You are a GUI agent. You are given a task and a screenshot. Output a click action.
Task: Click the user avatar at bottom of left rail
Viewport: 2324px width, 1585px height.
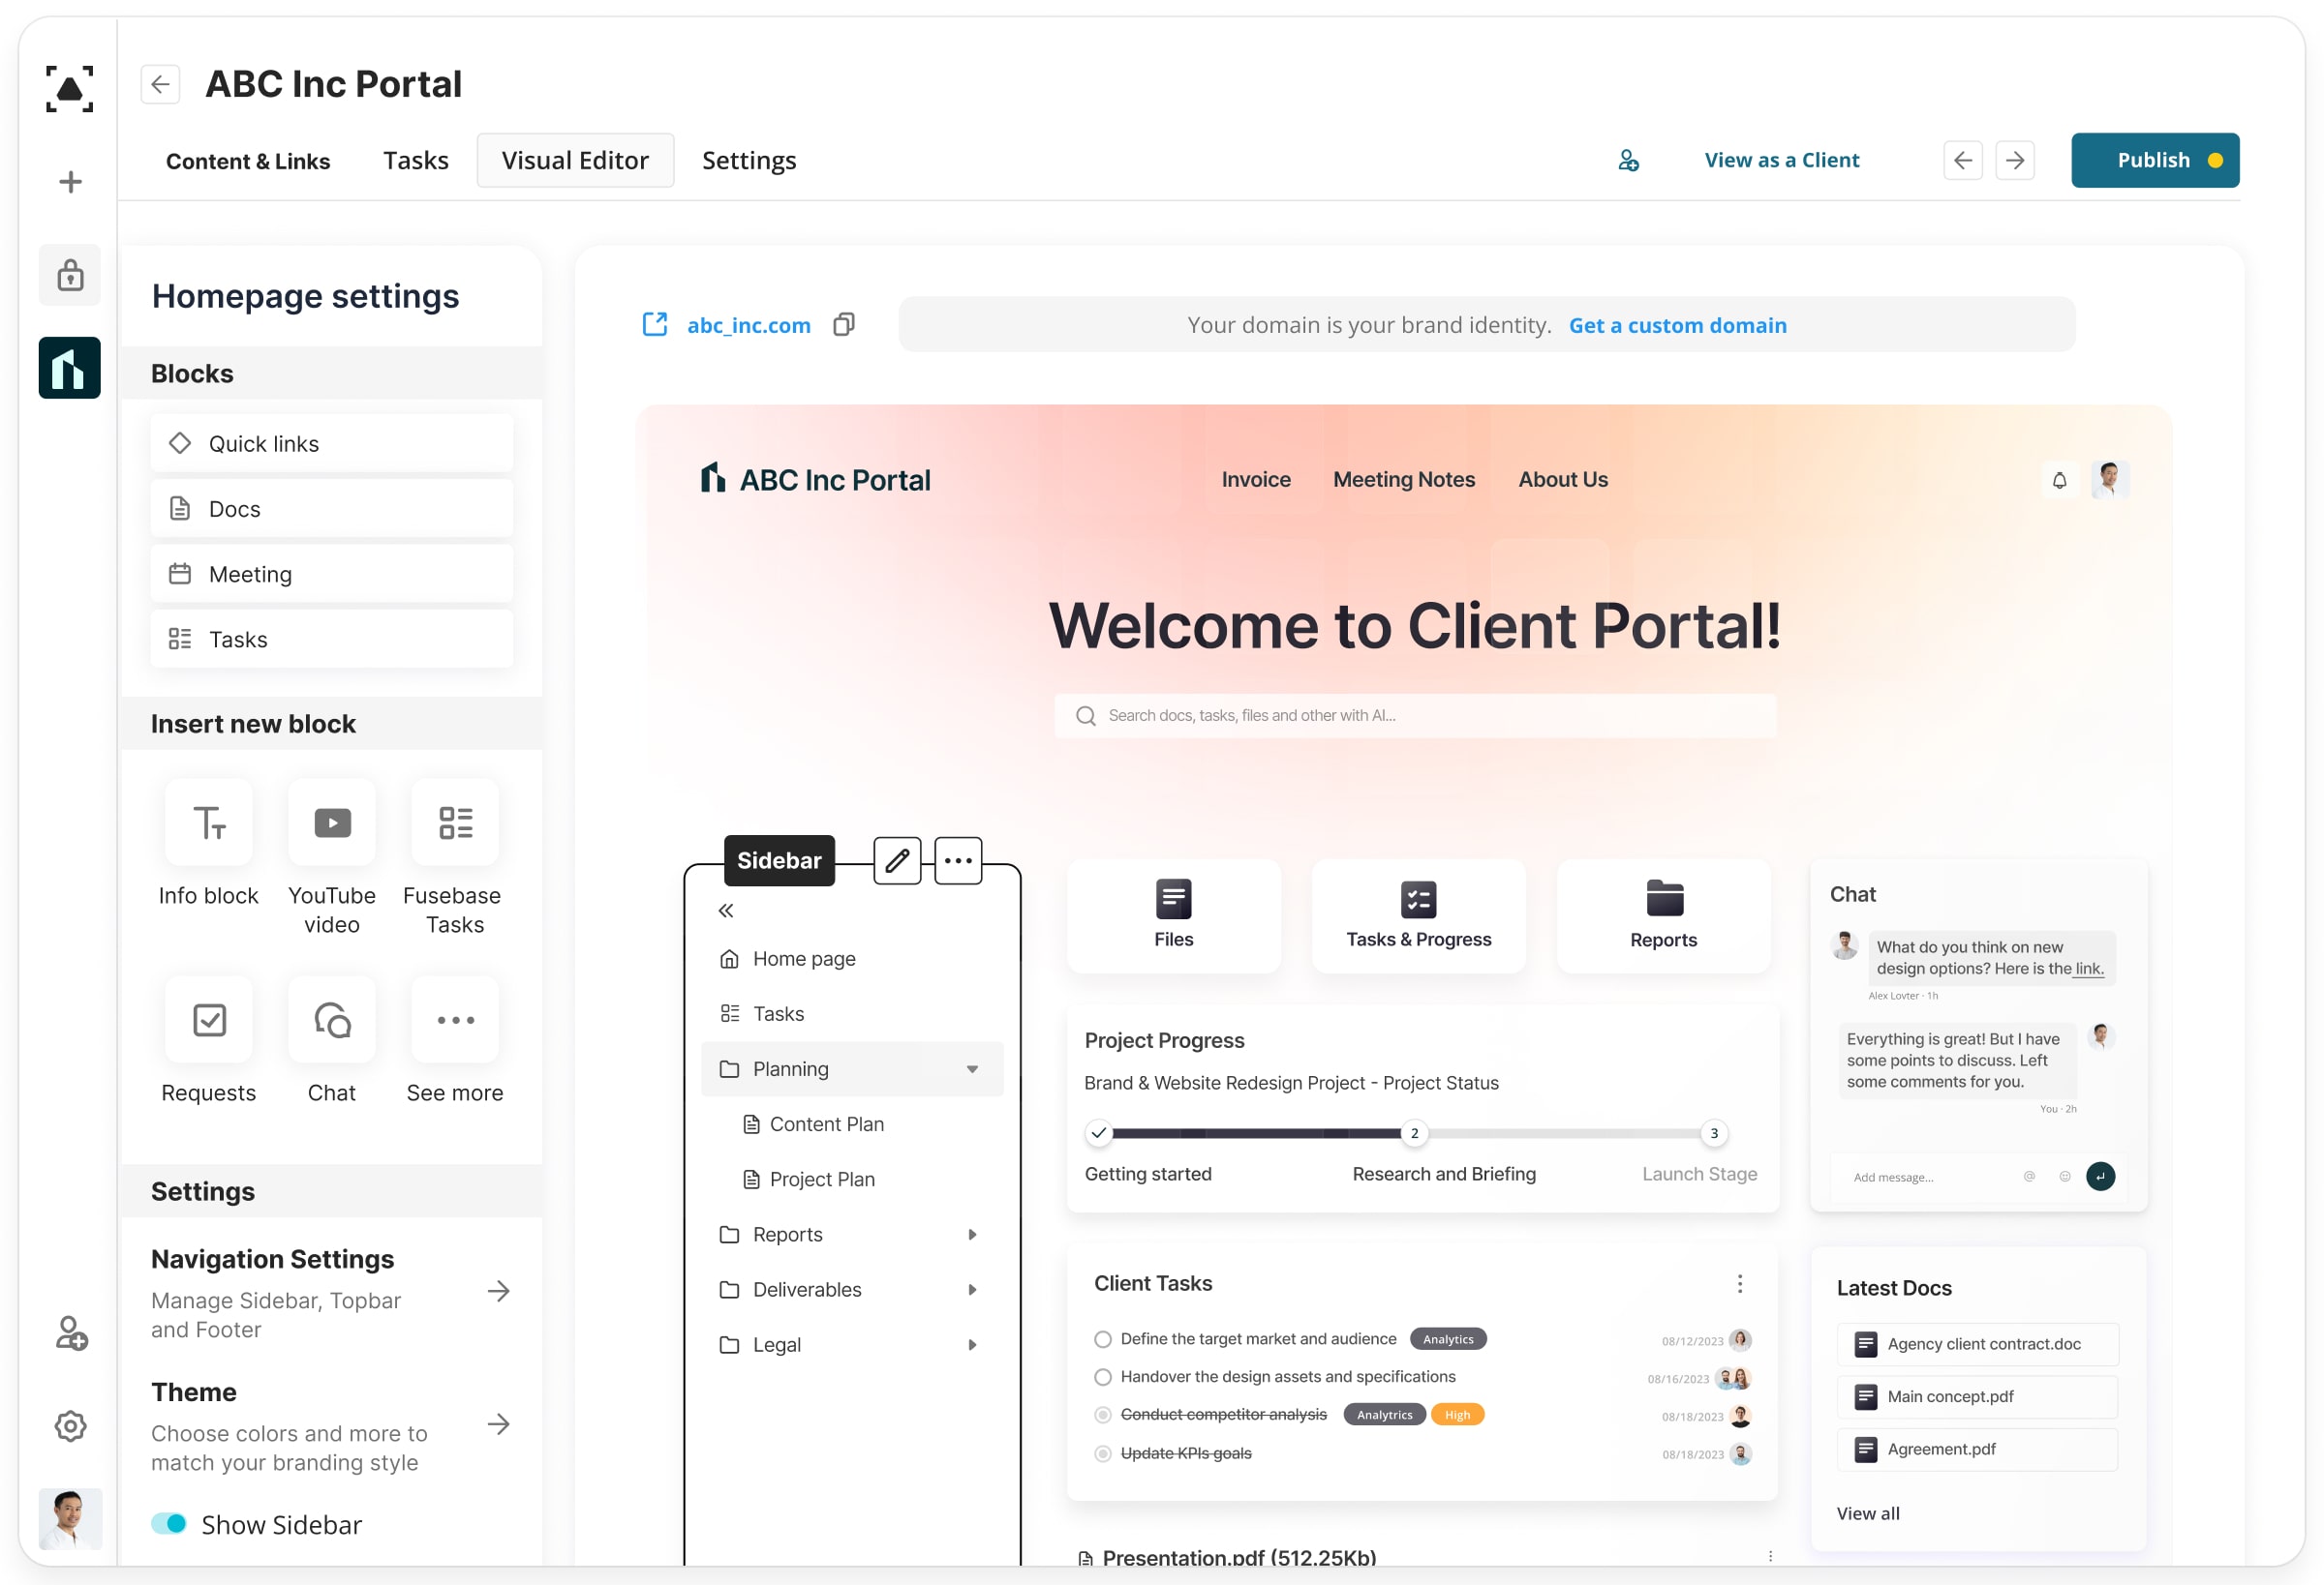(70, 1518)
